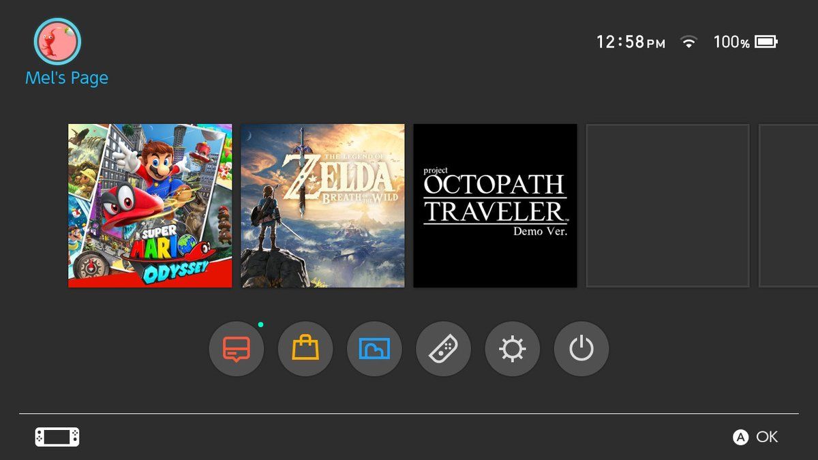The image size is (818, 460).
Task: Open the Controllers icon
Action: 443,350
